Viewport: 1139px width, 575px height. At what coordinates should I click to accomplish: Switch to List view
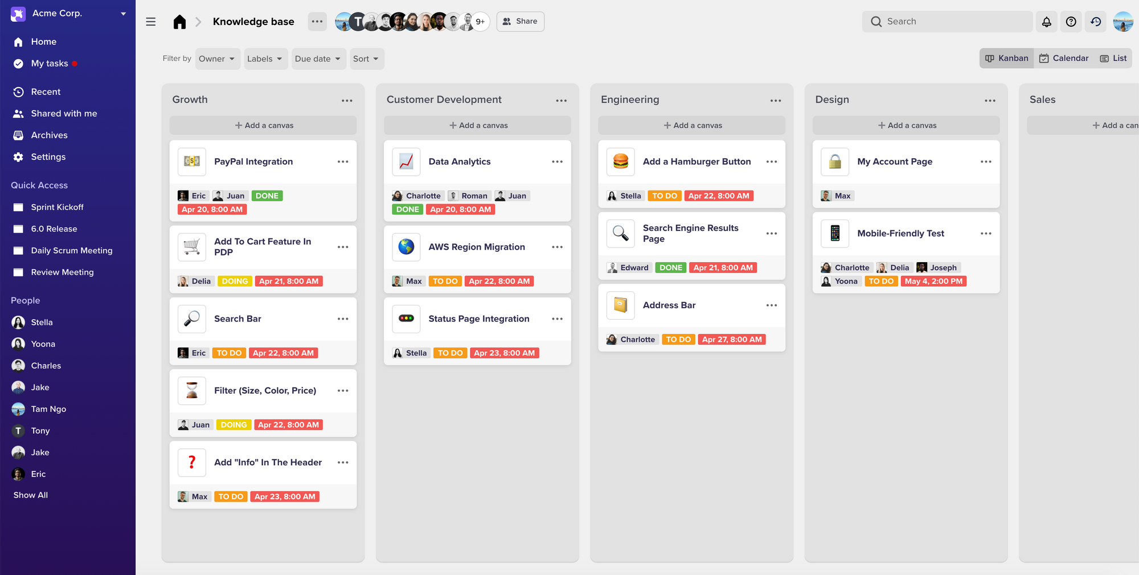(1113, 58)
